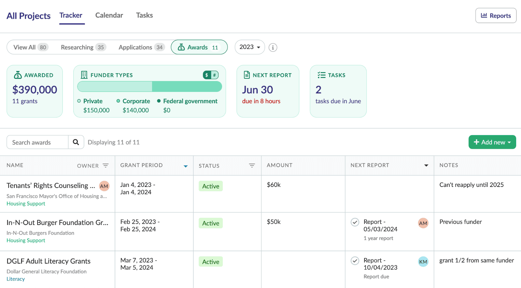Click AM owner avatar for Tenants' Rights Counseling
This screenshot has width=521, height=288.
[104, 186]
